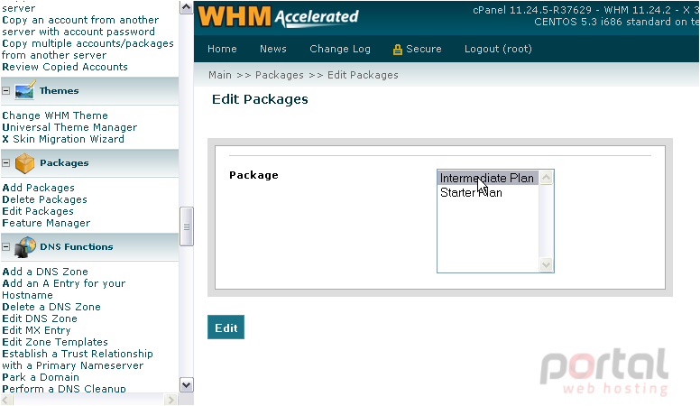Click sidebar horizontal scroll right arrow

[x=170, y=400]
